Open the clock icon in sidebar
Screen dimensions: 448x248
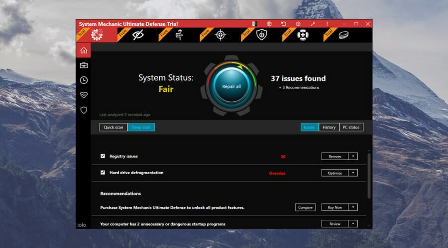click(x=84, y=80)
